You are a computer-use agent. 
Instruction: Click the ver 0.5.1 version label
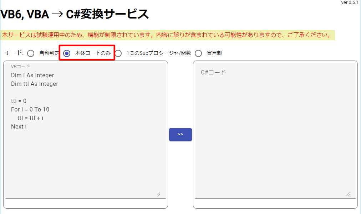tap(350, 2)
